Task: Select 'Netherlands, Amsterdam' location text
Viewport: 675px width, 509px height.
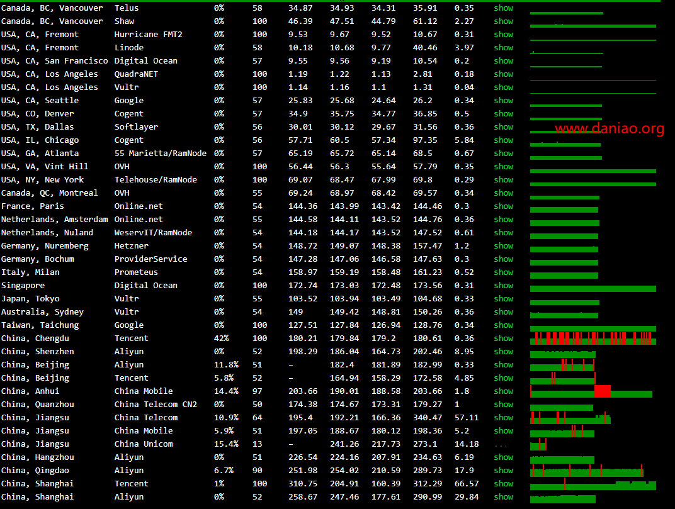Action: [x=54, y=220]
